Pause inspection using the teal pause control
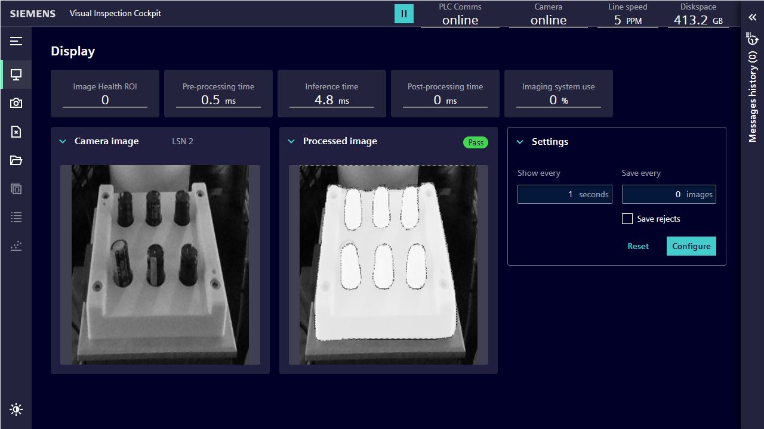Screen dimensions: 764x429 [x=404, y=13]
